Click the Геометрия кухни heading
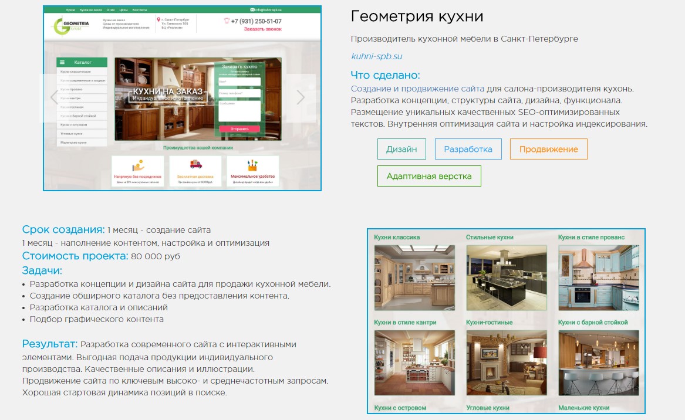685x420 pixels. pyautogui.click(x=417, y=16)
